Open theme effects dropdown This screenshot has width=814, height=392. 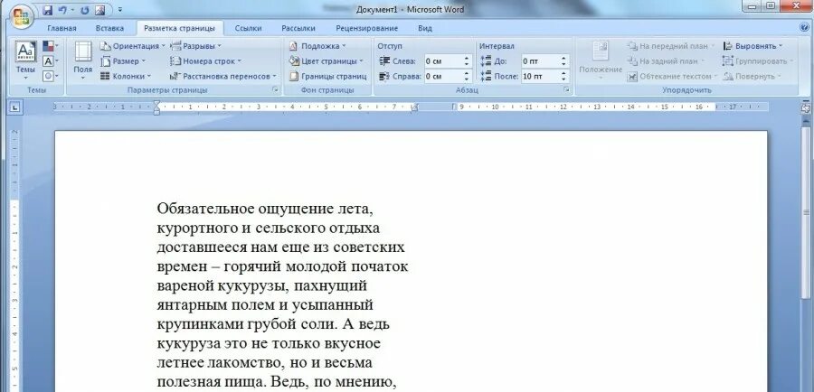[x=51, y=76]
